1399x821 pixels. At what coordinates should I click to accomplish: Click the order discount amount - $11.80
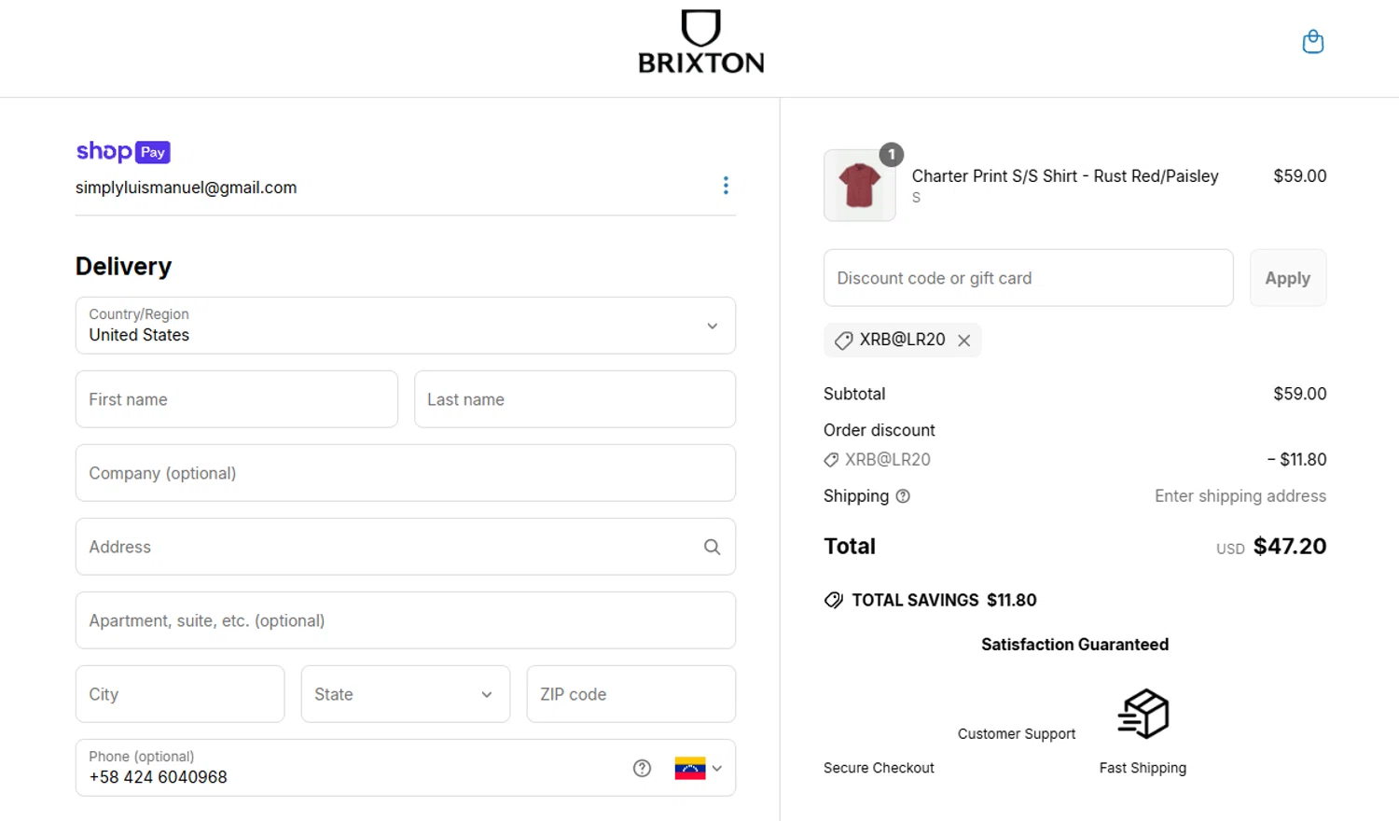point(1296,460)
